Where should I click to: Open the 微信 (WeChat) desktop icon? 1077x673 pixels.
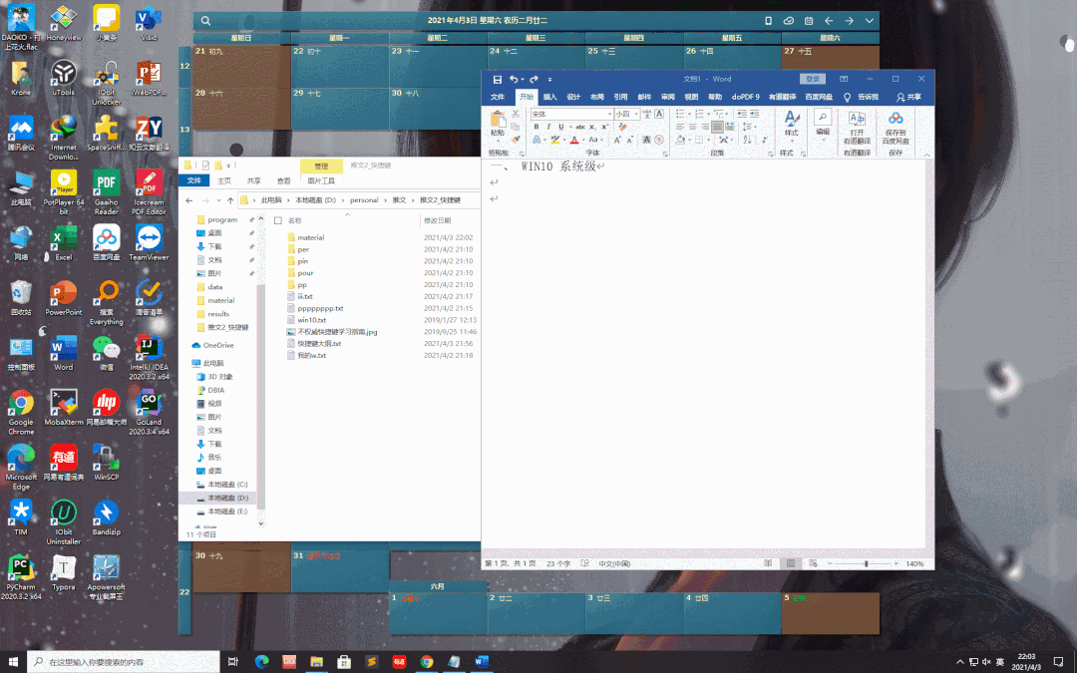pos(107,353)
